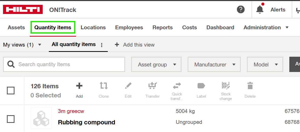
Task: Click the 3m greecw link
Action: [x=71, y=111]
